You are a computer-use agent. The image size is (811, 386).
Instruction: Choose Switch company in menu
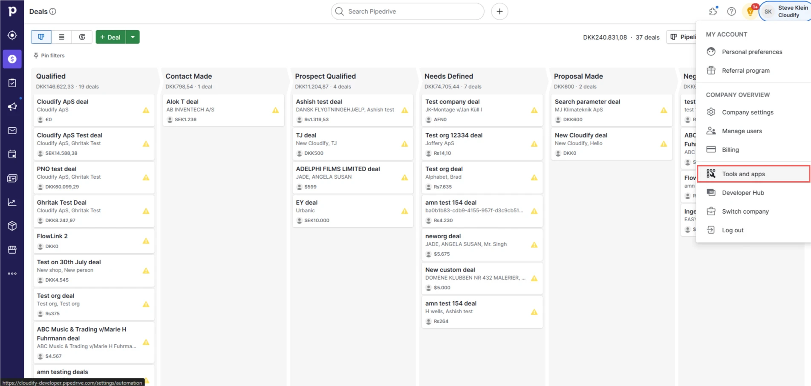pyautogui.click(x=753, y=212)
